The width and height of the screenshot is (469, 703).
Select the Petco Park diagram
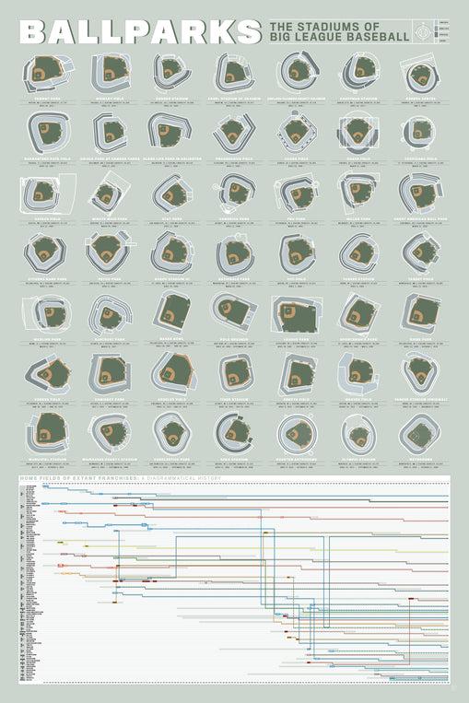point(109,254)
